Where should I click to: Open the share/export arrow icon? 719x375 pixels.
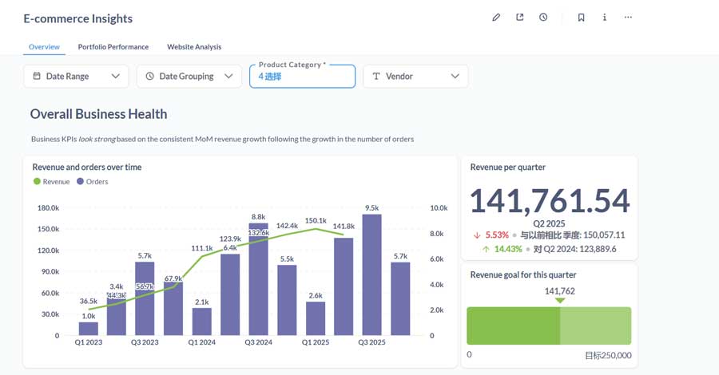(x=520, y=18)
